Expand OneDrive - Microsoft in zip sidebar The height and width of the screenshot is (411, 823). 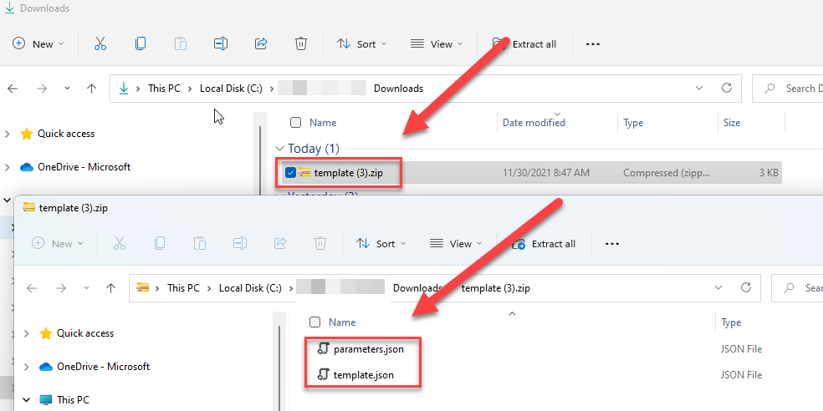27,367
